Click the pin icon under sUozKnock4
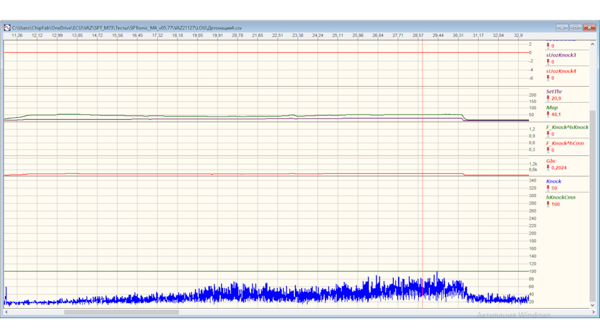Viewport: 600px width, 333px height. (548, 77)
